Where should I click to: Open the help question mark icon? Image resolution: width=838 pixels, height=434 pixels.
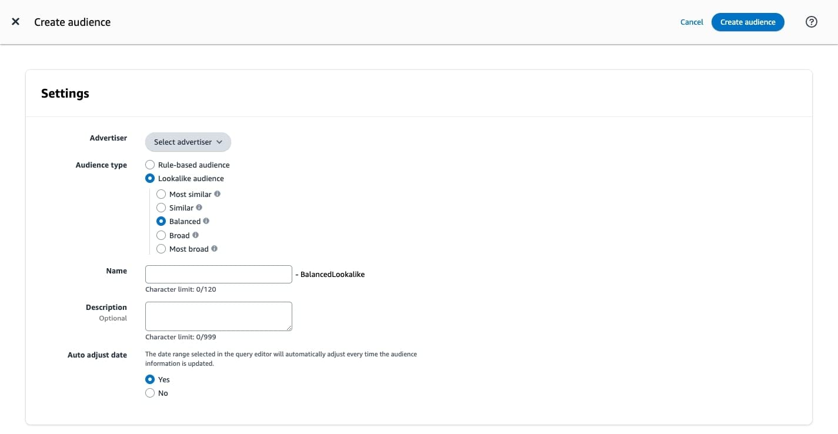pos(811,22)
